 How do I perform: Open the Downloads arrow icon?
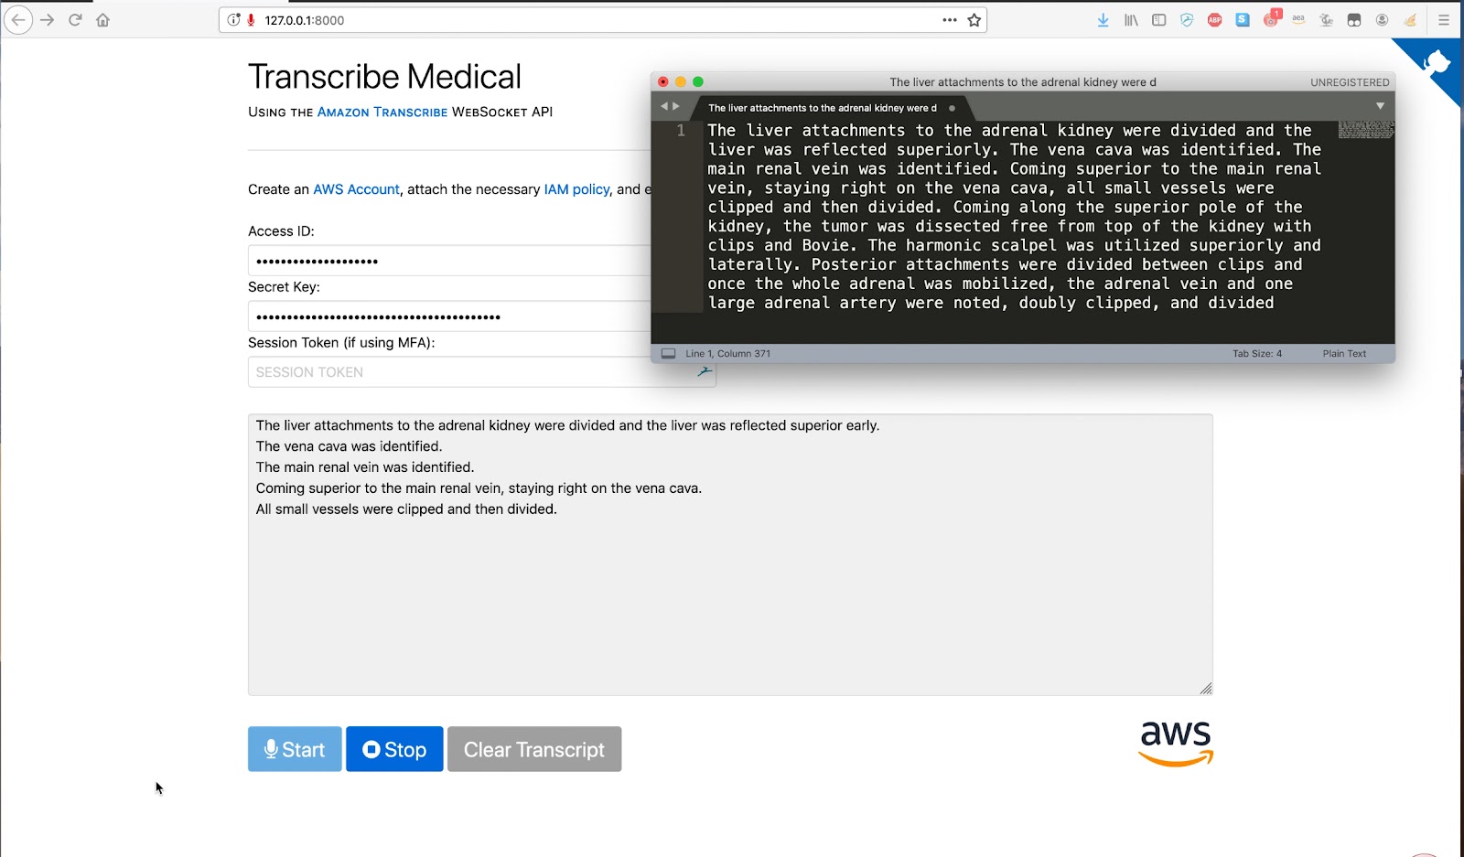coord(1103,19)
